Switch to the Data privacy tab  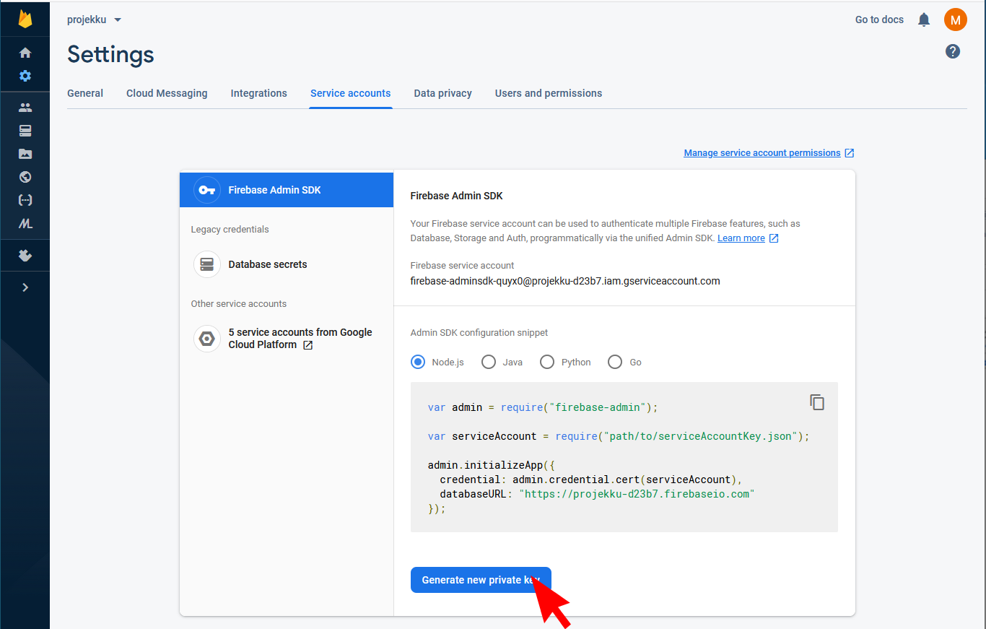[443, 93]
